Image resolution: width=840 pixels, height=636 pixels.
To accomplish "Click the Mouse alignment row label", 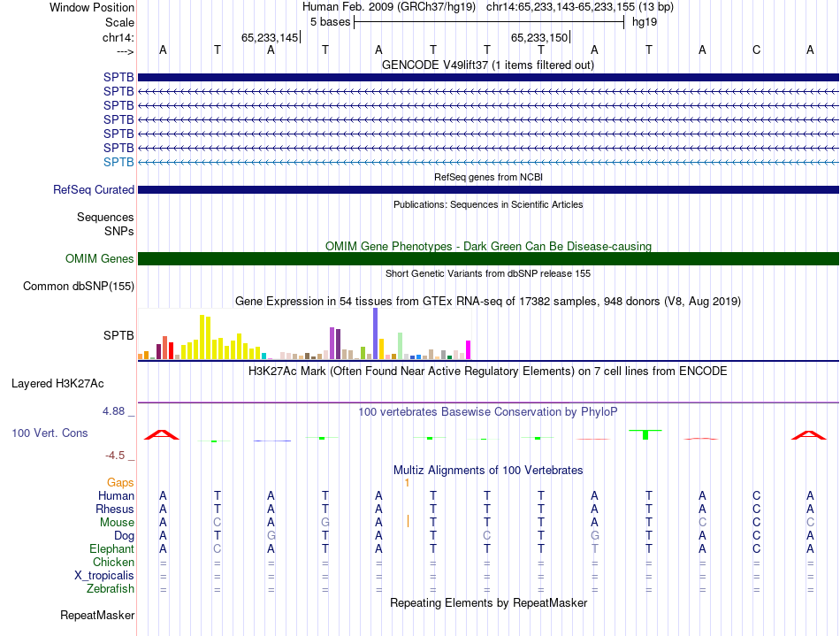I will pyautogui.click(x=117, y=523).
